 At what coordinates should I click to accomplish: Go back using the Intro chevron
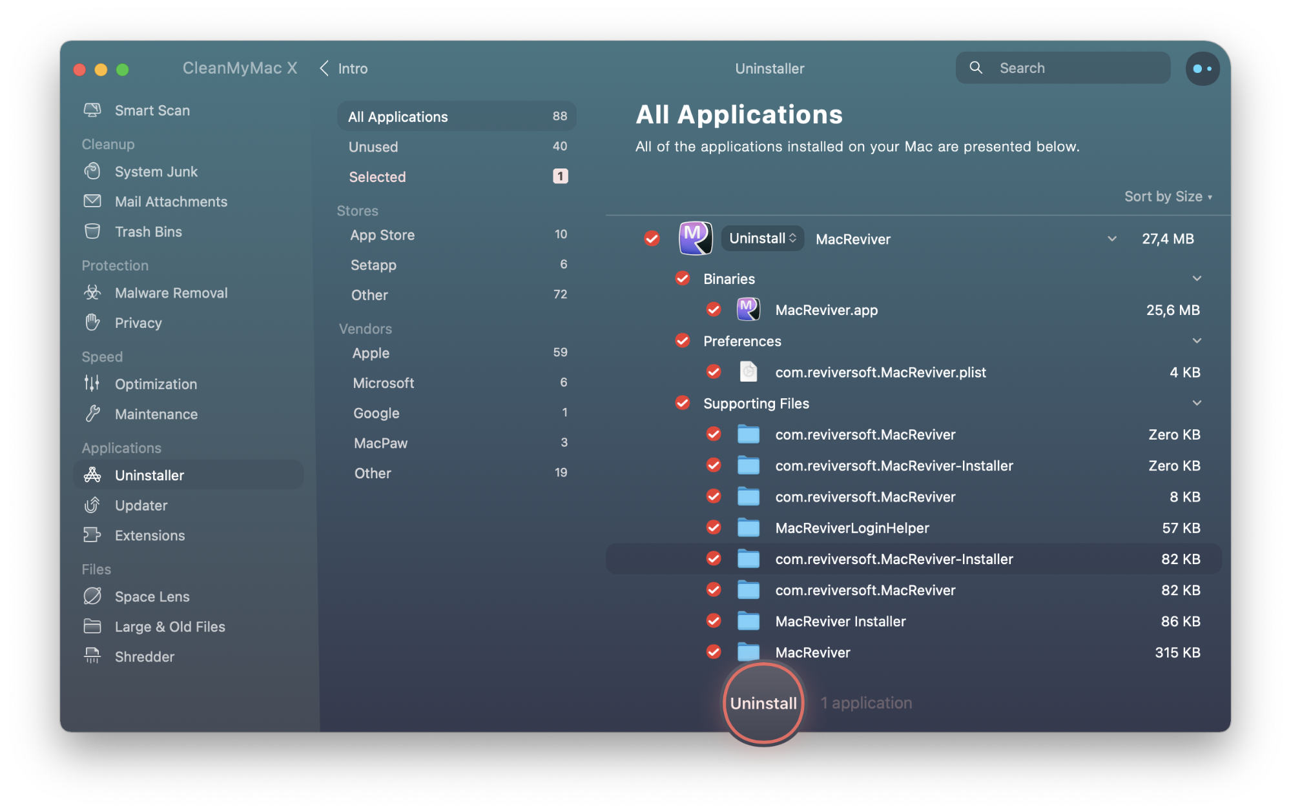pyautogui.click(x=324, y=68)
